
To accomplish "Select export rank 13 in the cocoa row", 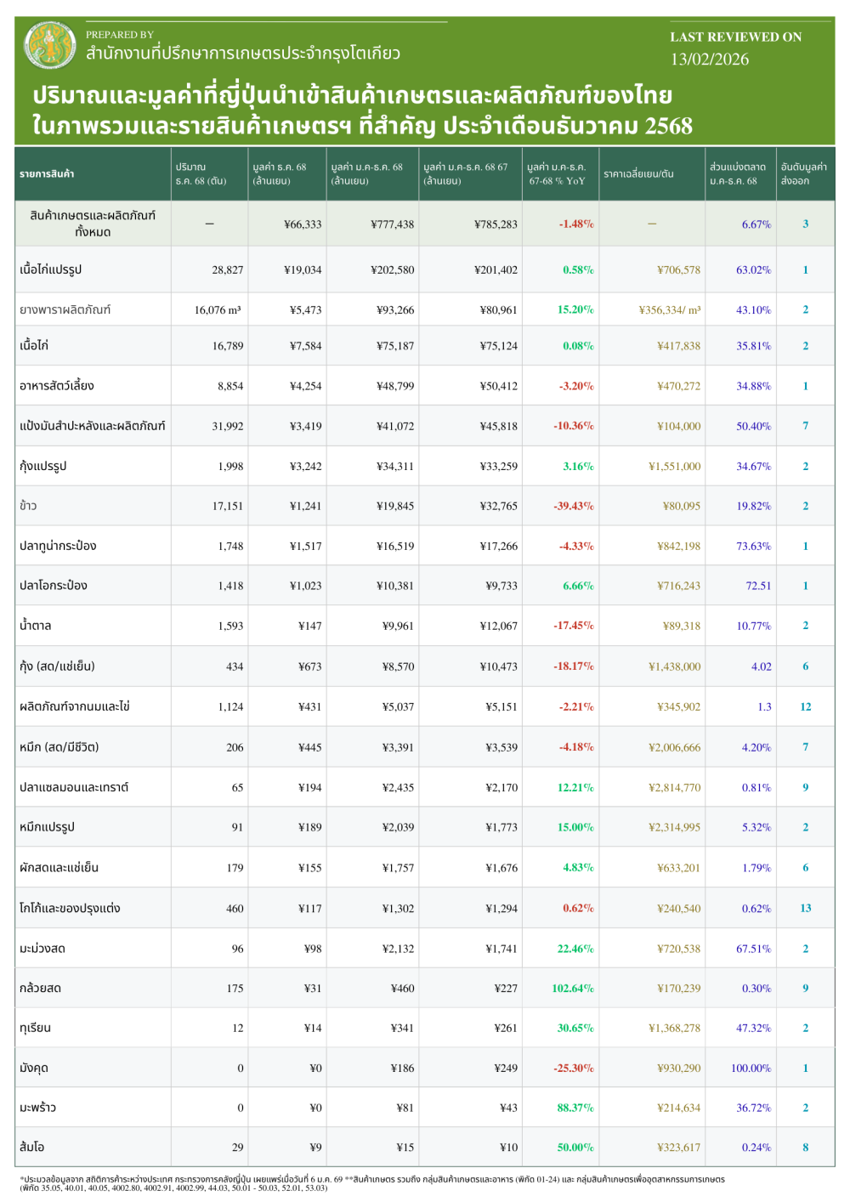I will click(805, 909).
